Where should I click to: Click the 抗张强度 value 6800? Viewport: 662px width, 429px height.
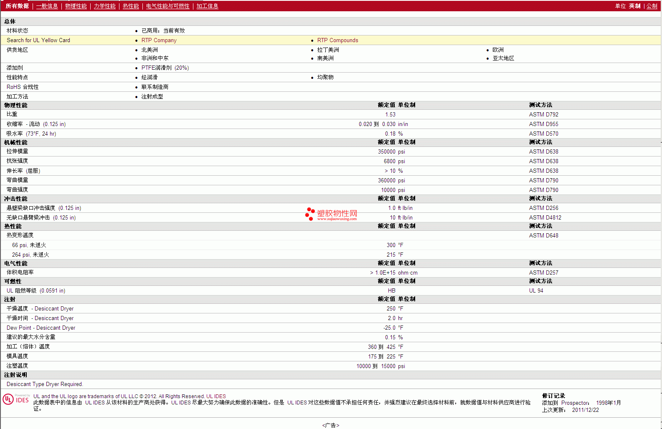[x=389, y=161]
